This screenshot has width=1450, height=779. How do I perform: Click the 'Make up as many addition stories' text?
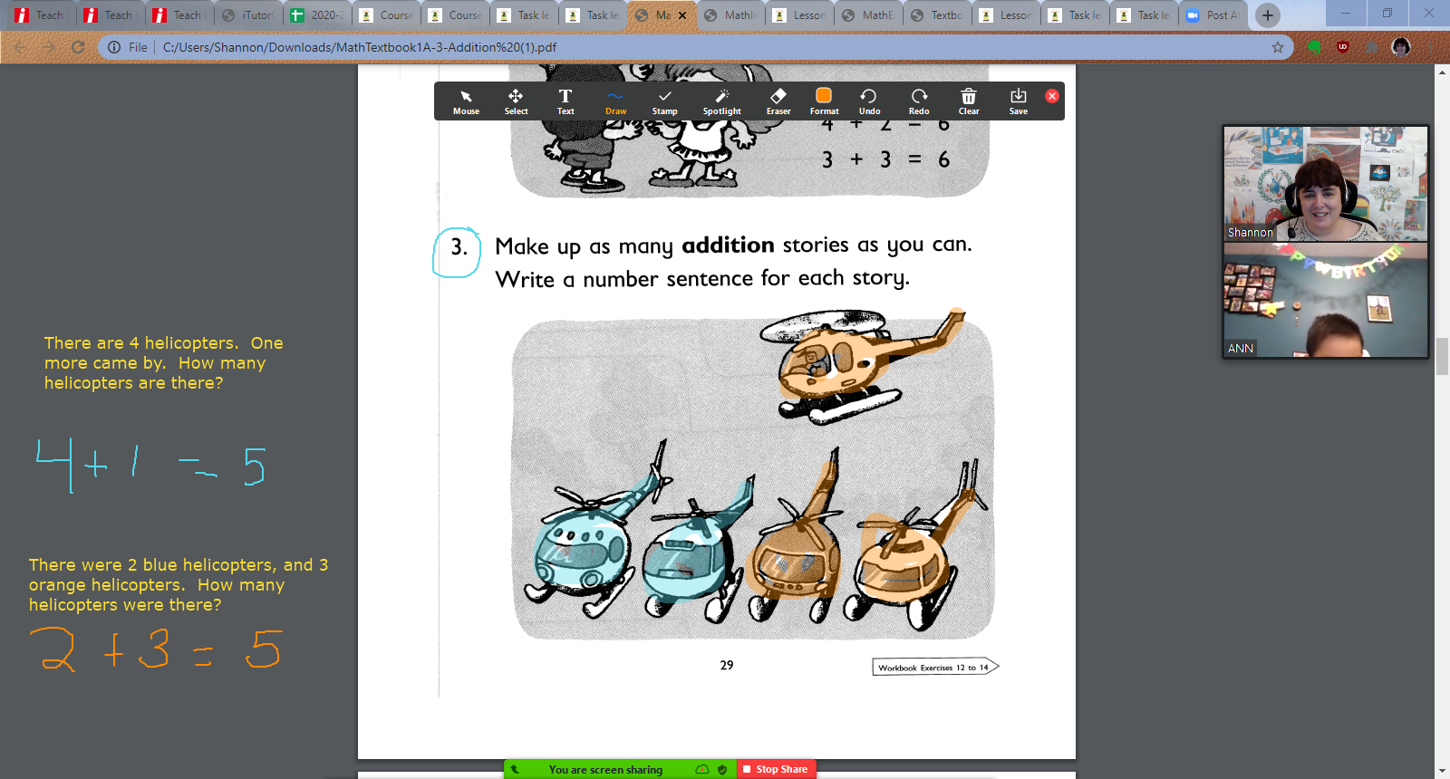[733, 245]
